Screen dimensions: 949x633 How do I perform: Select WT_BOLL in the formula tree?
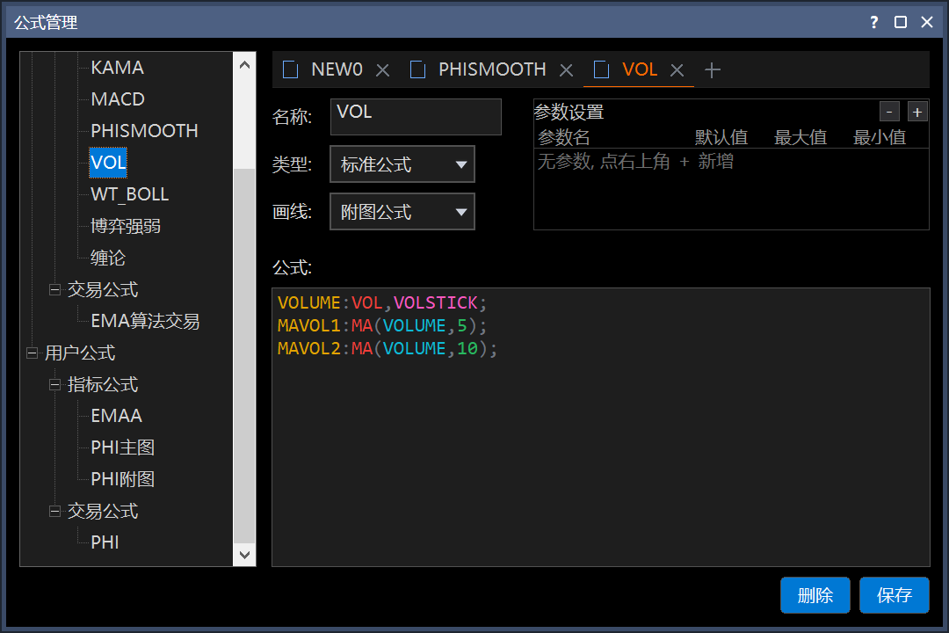(129, 193)
